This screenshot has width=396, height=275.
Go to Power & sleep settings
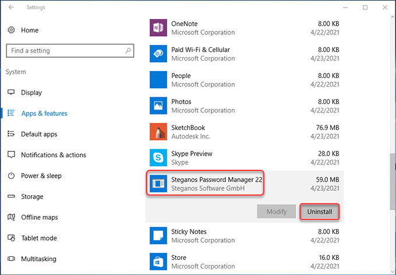(x=41, y=176)
